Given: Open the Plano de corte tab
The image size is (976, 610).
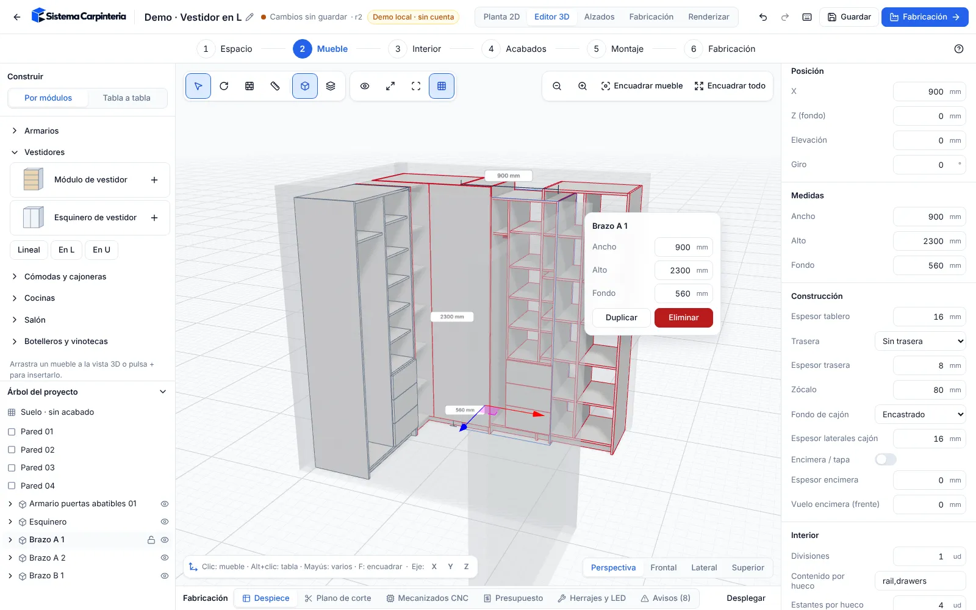Looking at the screenshot, I should [338, 598].
